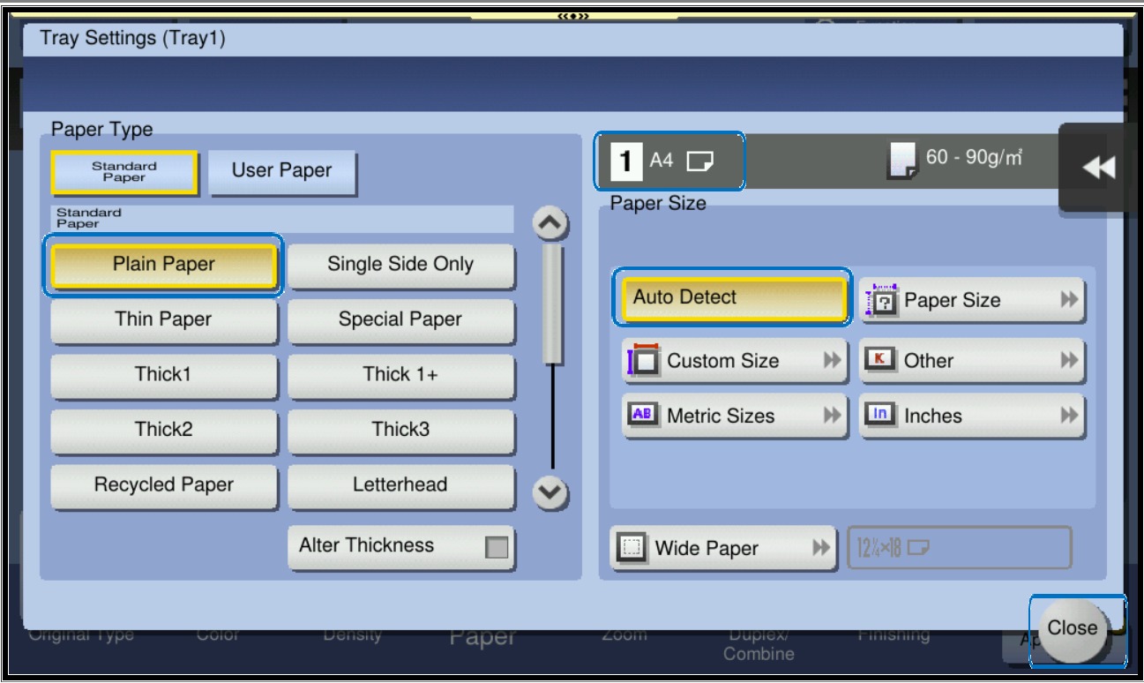Click the Paper Size question-mark icon
Image resolution: width=1144 pixels, height=683 pixels.
coord(879,300)
